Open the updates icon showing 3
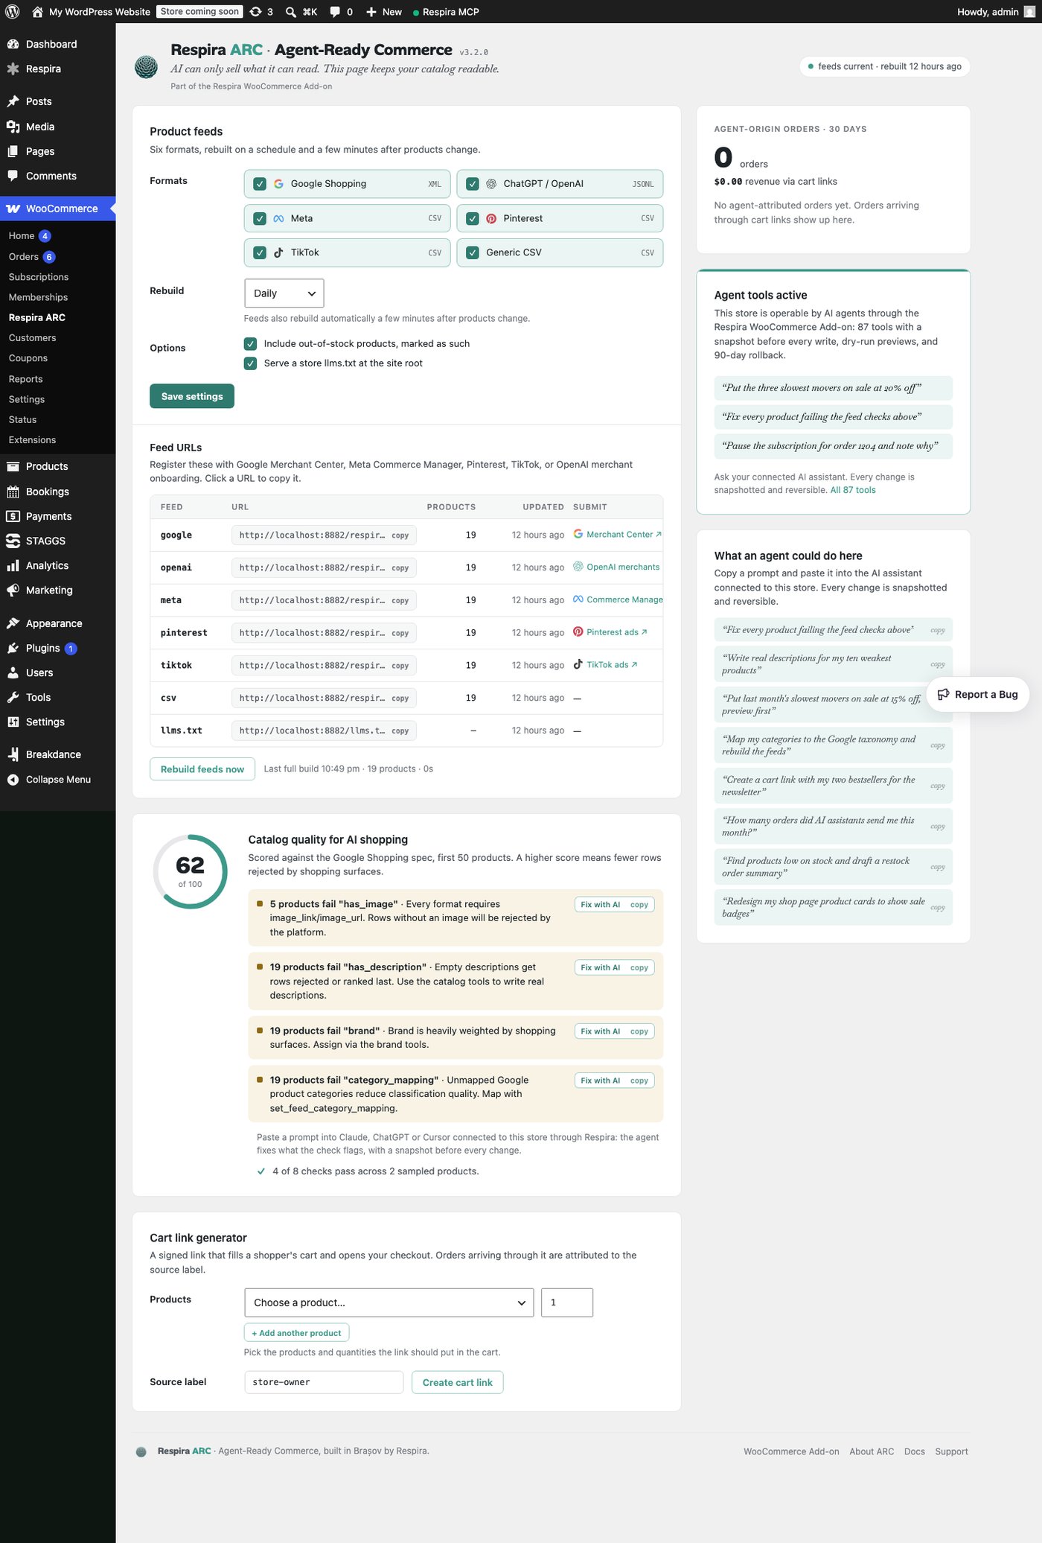 tap(261, 11)
